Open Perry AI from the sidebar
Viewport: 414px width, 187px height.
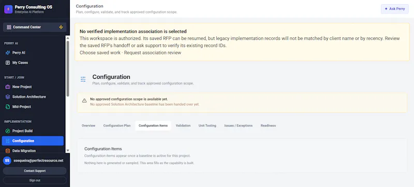(33, 52)
